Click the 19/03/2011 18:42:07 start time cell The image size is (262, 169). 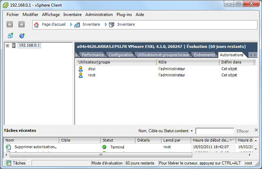coord(211,147)
